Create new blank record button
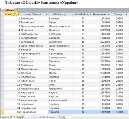Image resolution: width=129 pixels, height=119 pixels. 35,117
